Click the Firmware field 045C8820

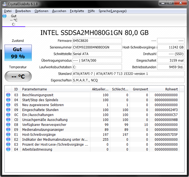tap(97, 41)
